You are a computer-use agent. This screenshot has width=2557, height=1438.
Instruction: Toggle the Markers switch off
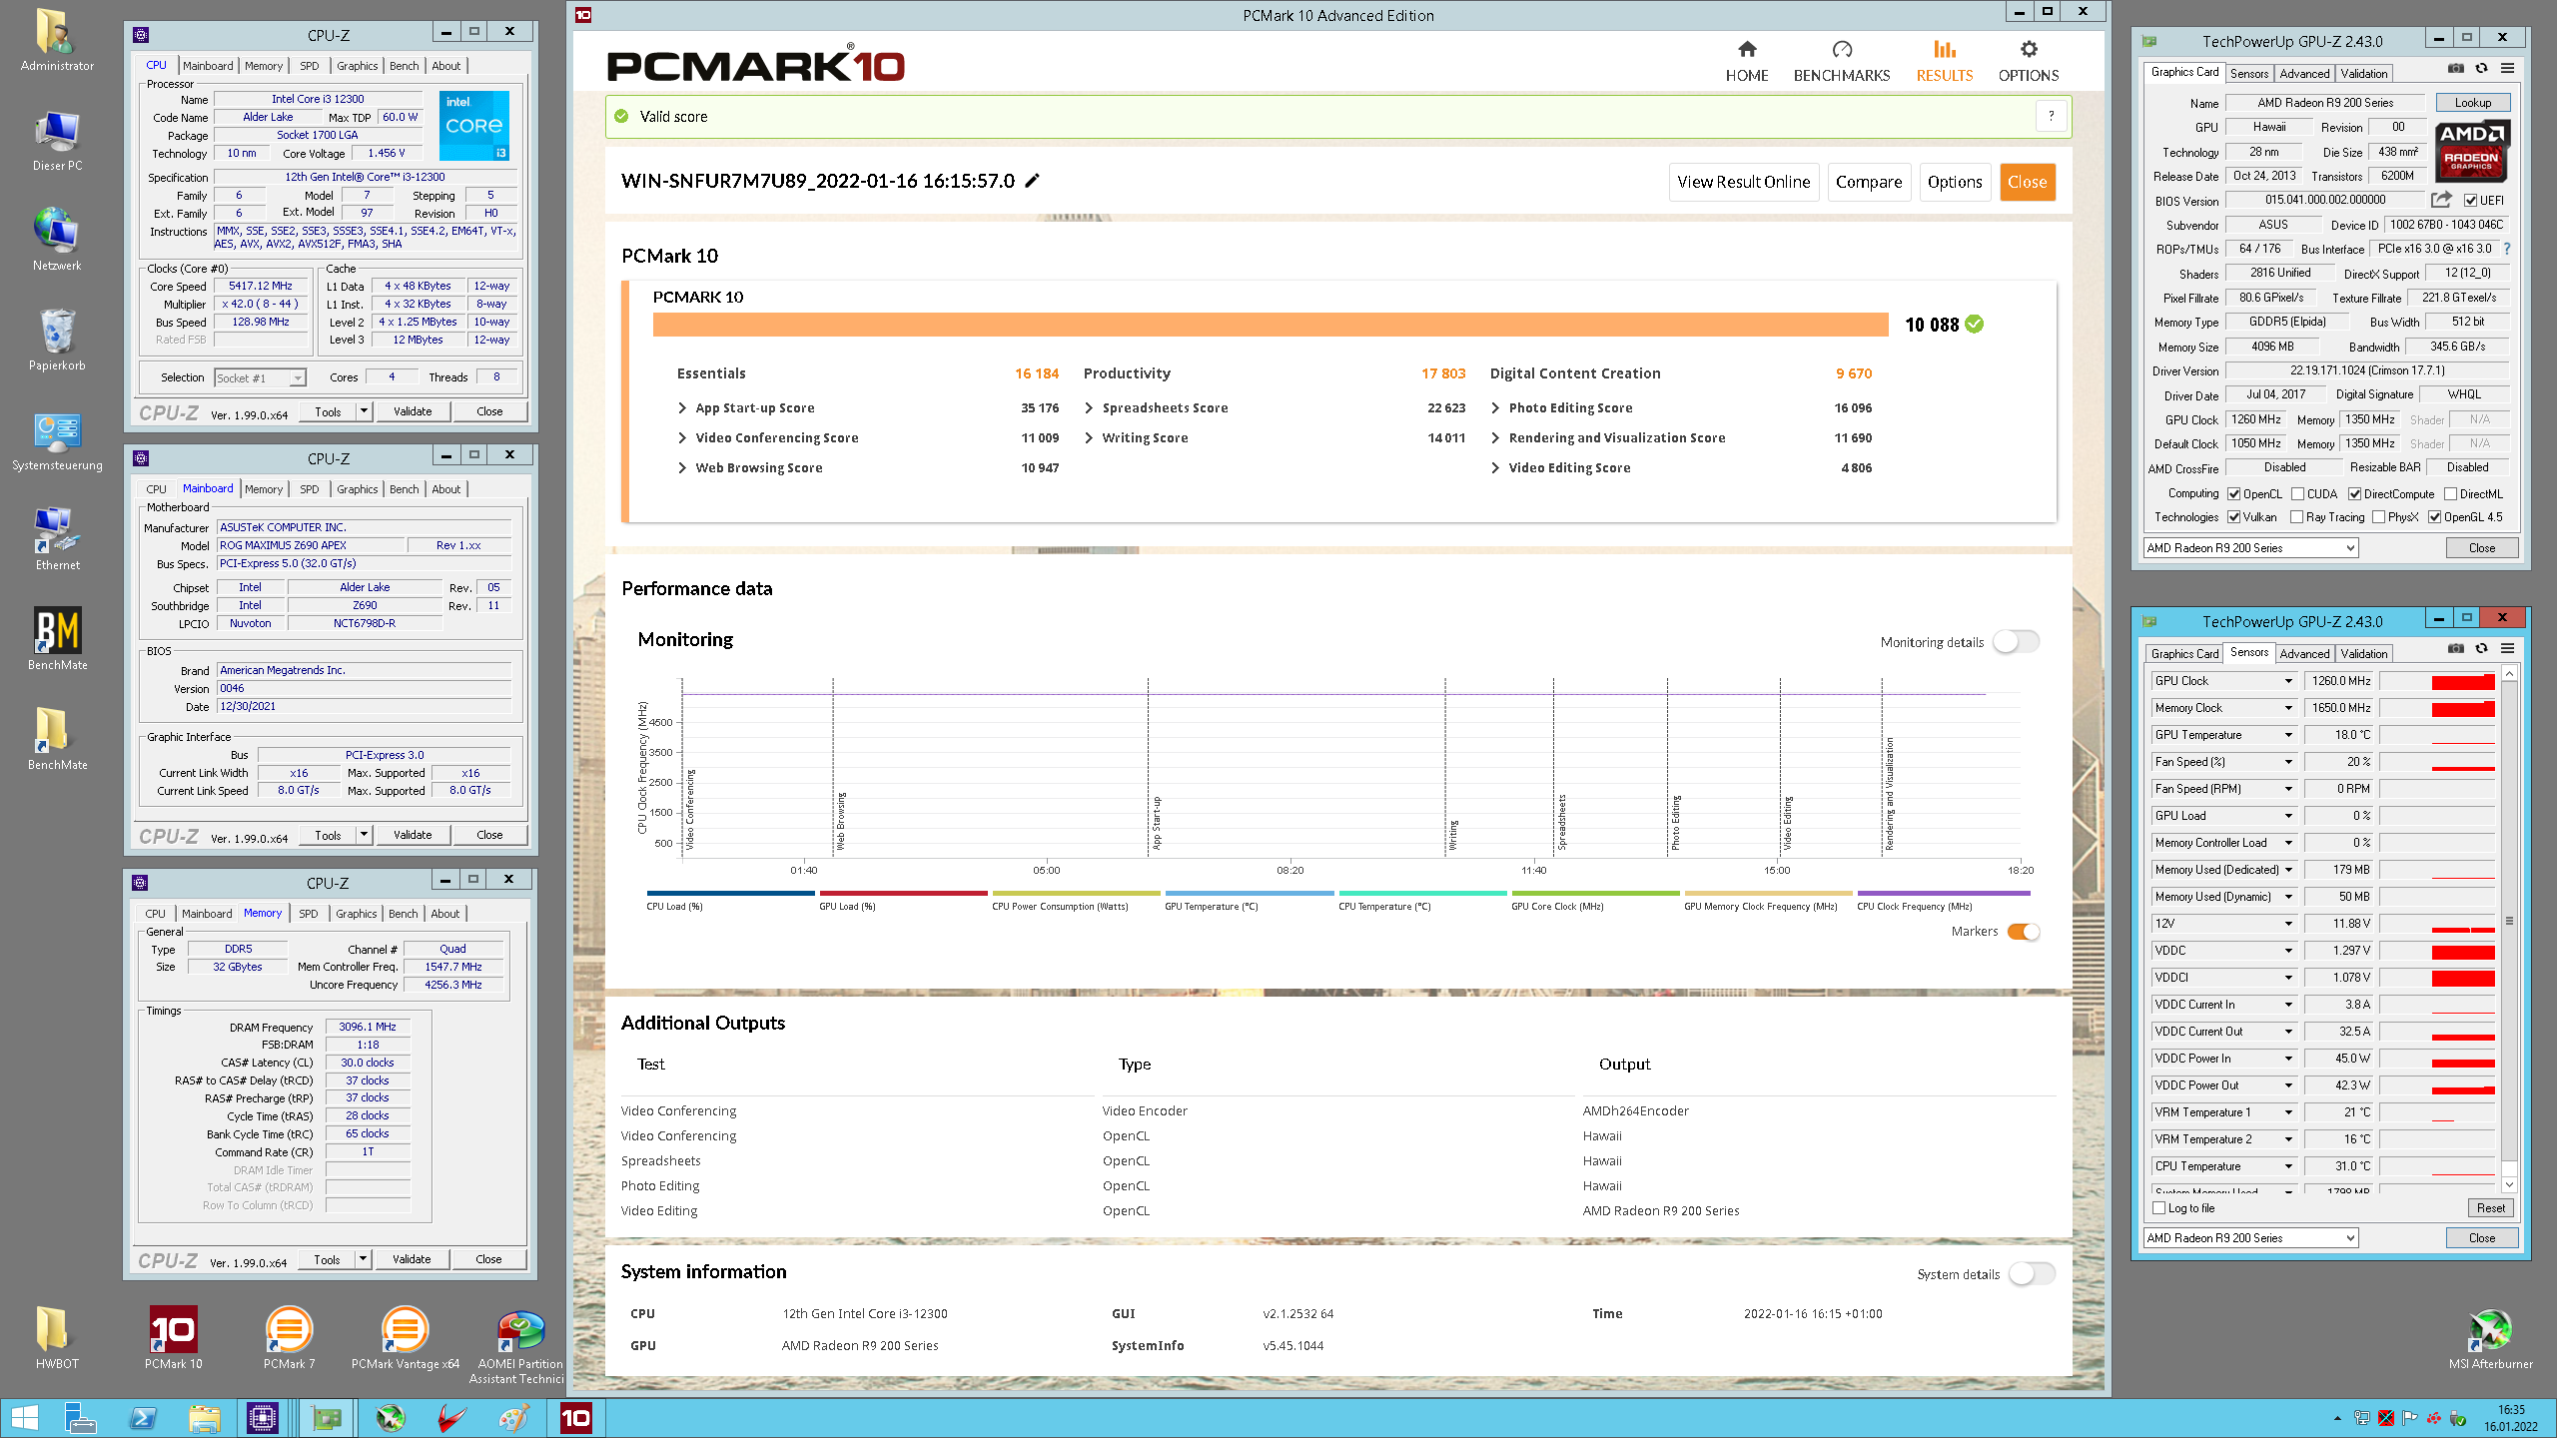click(x=2024, y=932)
